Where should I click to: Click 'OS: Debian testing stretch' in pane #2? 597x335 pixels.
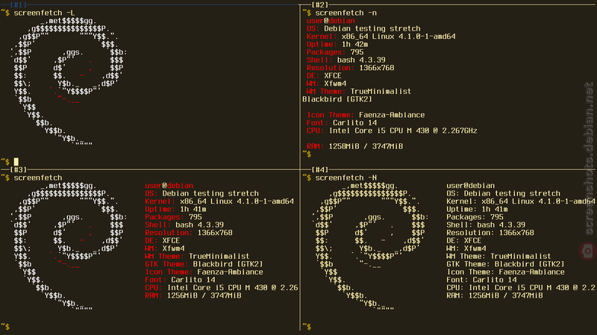coord(363,28)
